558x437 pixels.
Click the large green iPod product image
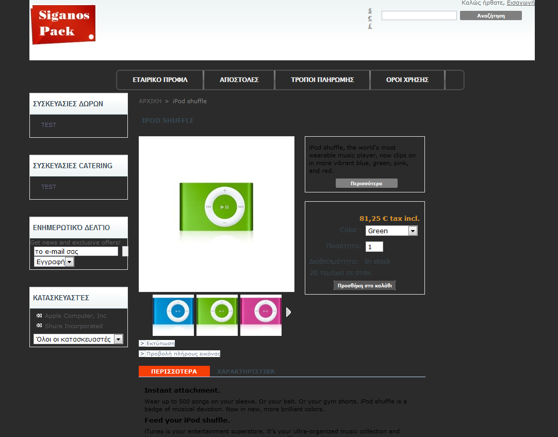click(217, 214)
